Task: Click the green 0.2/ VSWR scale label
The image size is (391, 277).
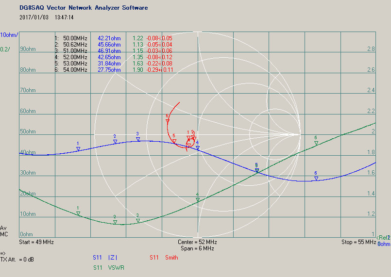Action: (5, 49)
